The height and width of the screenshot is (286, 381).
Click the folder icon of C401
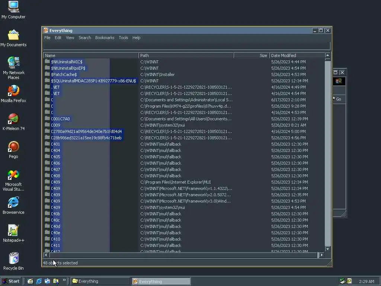pos(47,144)
